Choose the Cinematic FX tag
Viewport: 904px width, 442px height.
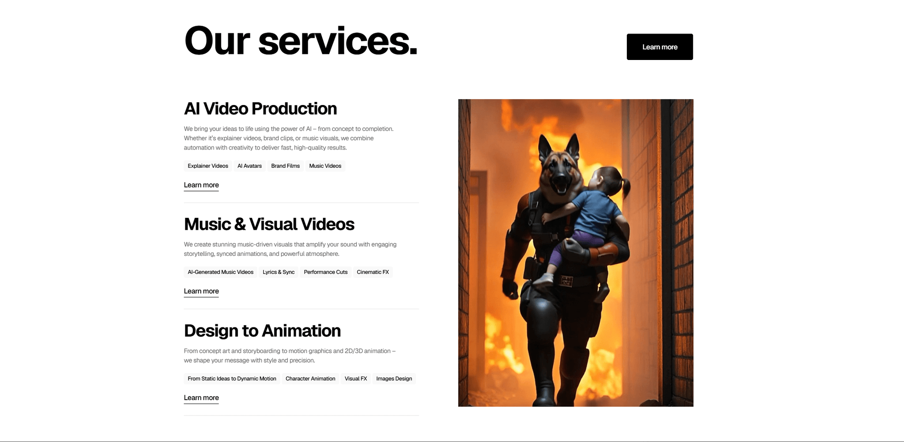click(x=373, y=272)
